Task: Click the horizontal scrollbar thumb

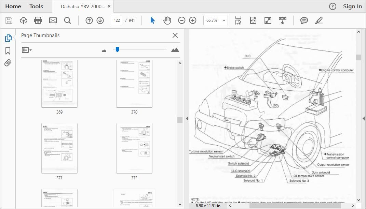Action: point(295,206)
